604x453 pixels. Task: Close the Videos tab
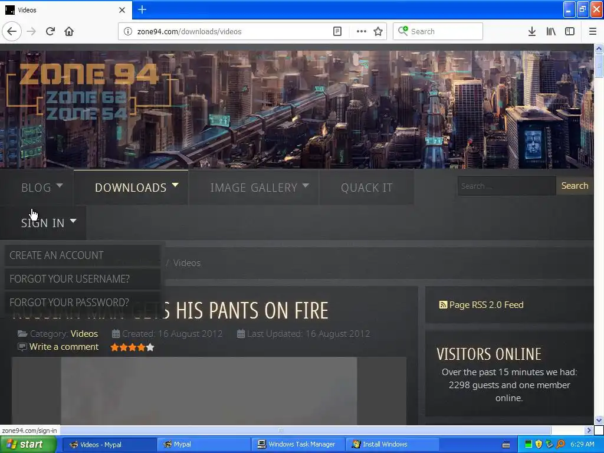point(122,10)
